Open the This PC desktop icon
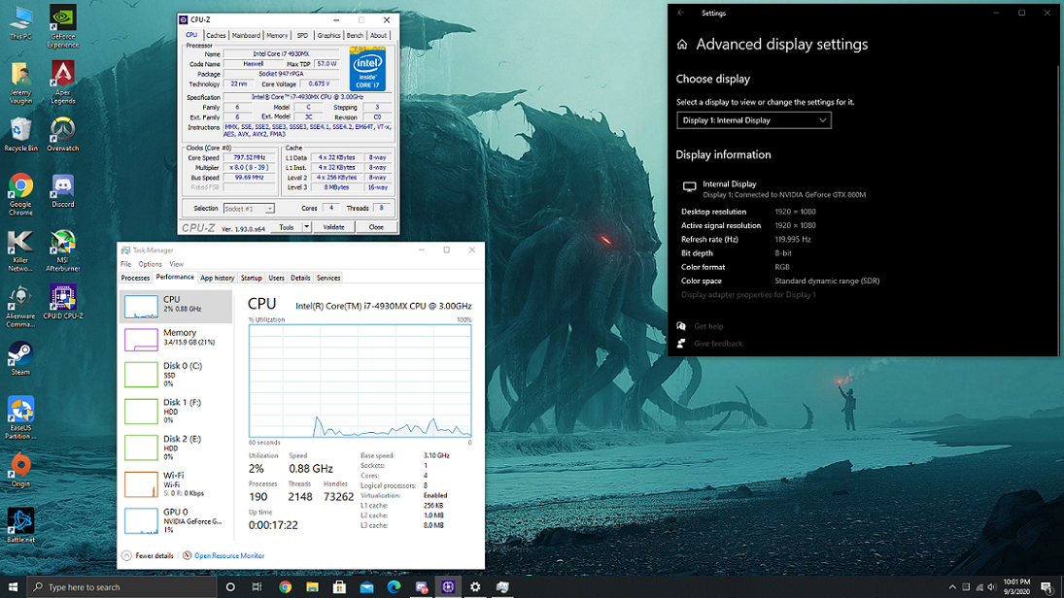The height and width of the screenshot is (598, 1064). 20,23
